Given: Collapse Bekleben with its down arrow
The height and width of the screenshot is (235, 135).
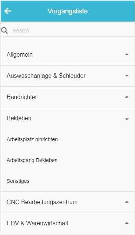Looking at the screenshot, I should pos(127,119).
